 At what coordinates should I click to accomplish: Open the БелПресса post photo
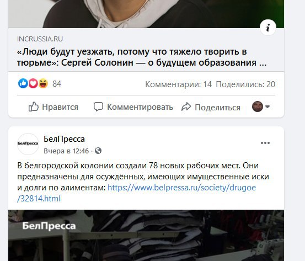[x=146, y=235]
